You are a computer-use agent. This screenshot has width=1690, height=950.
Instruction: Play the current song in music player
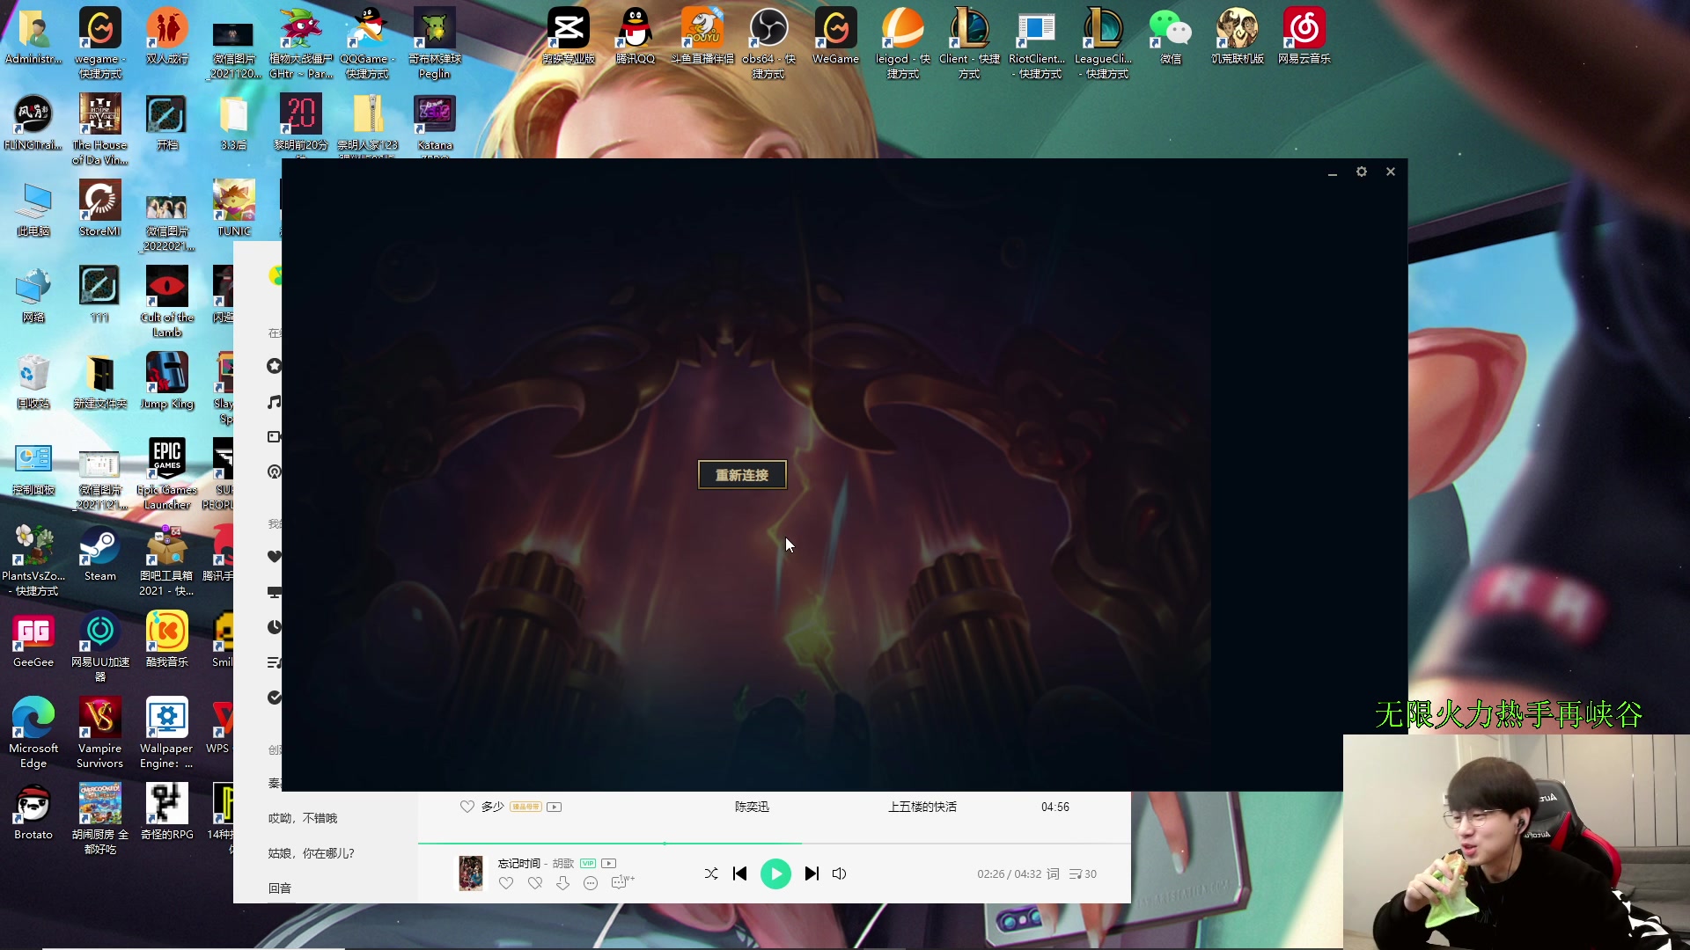775,873
